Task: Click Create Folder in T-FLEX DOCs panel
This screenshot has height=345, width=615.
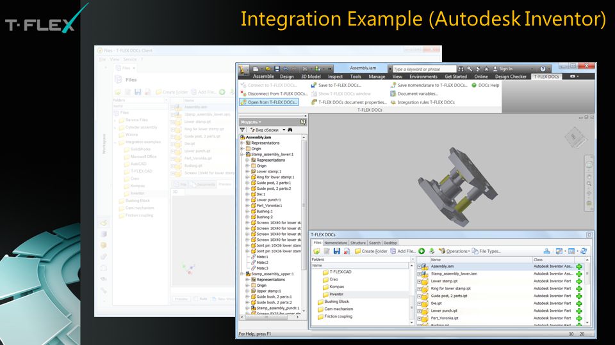Action: click(371, 251)
